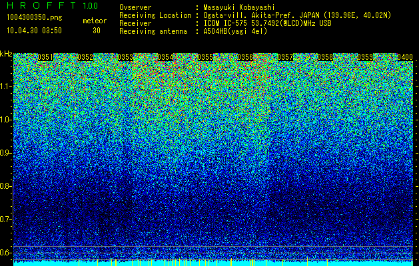Click the 0354 time marker
The width and height of the screenshot is (419, 266).
click(165, 57)
